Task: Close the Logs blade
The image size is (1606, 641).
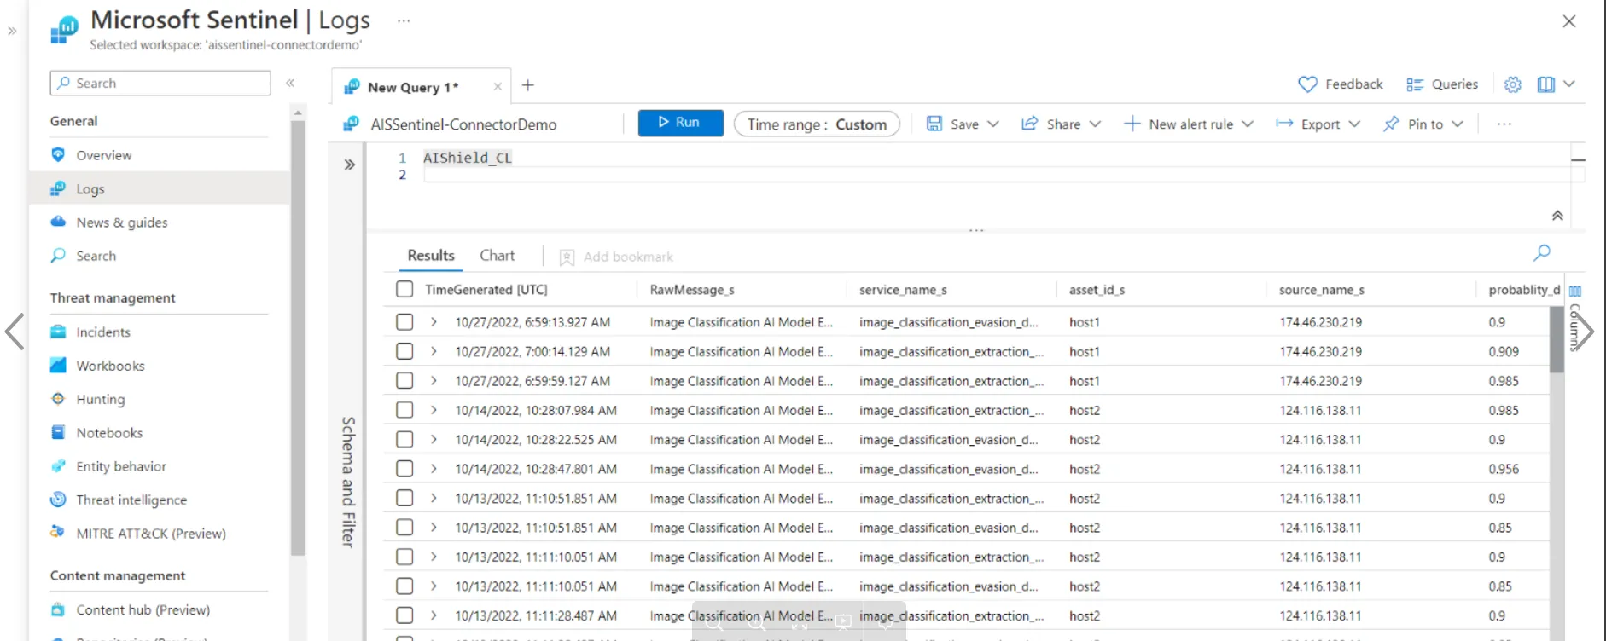Action: (x=1568, y=21)
